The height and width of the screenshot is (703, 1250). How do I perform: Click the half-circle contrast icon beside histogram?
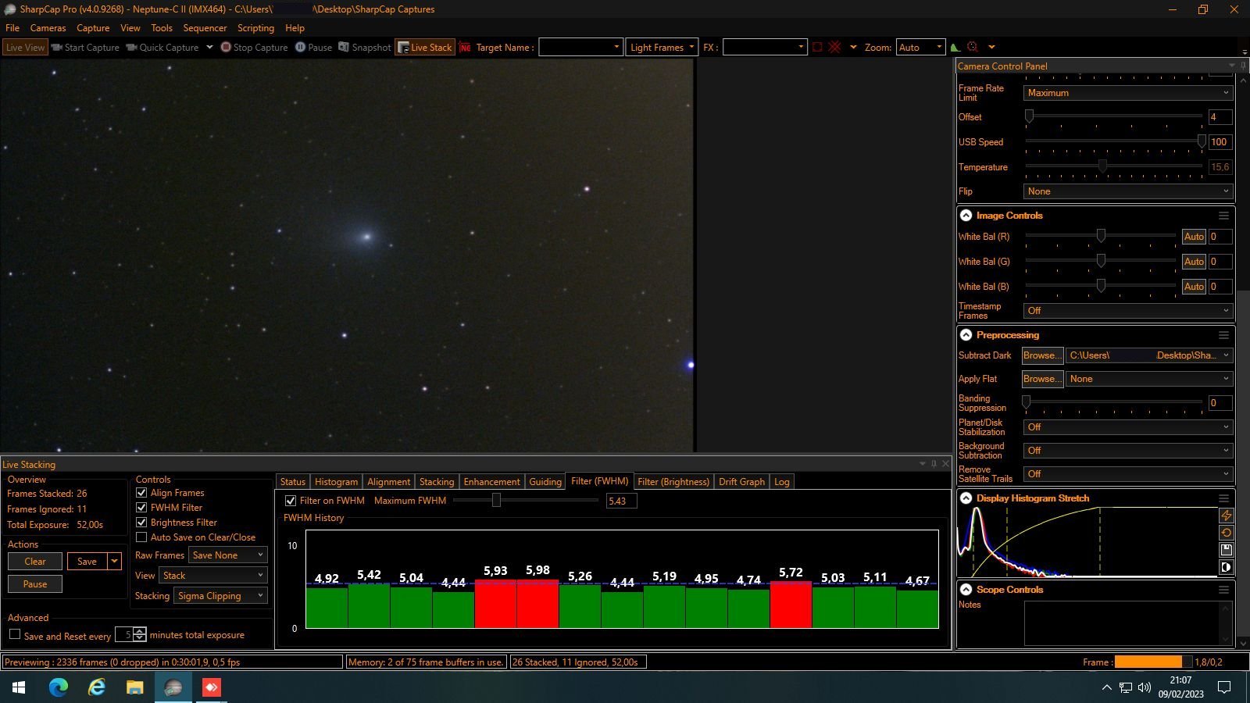click(1226, 567)
